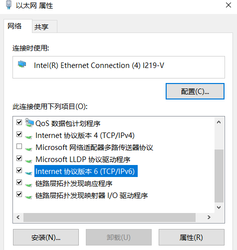Click the QoS packet scheduler icon
Screen dimensions: 237x250
coord(29,123)
